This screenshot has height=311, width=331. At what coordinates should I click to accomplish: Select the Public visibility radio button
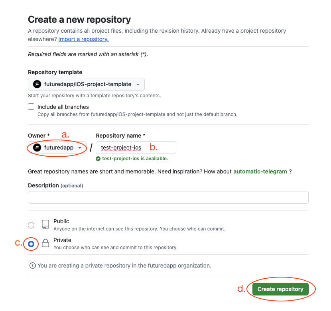[x=31, y=225]
